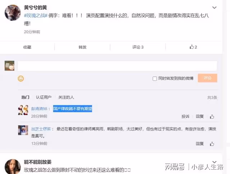This screenshot has height=174, width=230.
Task: Switch to 关注的人 tab
Action: click(x=66, y=97)
